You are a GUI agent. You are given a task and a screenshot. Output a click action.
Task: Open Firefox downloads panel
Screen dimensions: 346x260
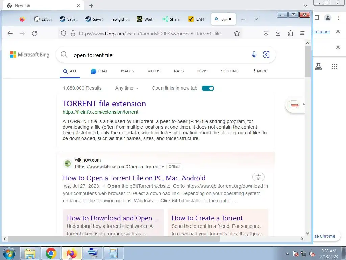pyautogui.click(x=278, y=34)
